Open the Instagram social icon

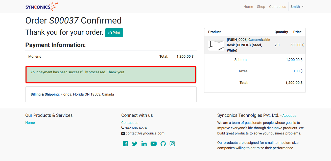click(172, 144)
